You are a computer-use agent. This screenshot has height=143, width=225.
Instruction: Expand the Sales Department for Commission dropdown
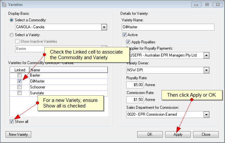[206, 114]
